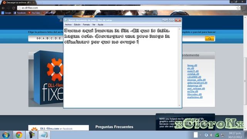Open the Archivo menu in Notepad
This screenshot has width=247, height=139.
point(68,25)
